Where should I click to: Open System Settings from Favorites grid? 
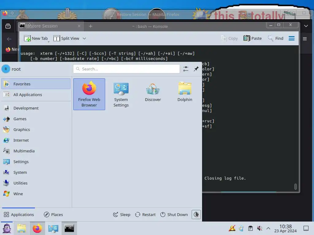click(x=121, y=94)
